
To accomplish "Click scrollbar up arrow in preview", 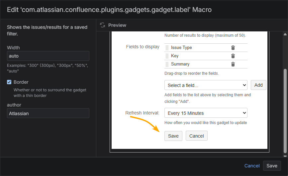I will coord(285,34).
